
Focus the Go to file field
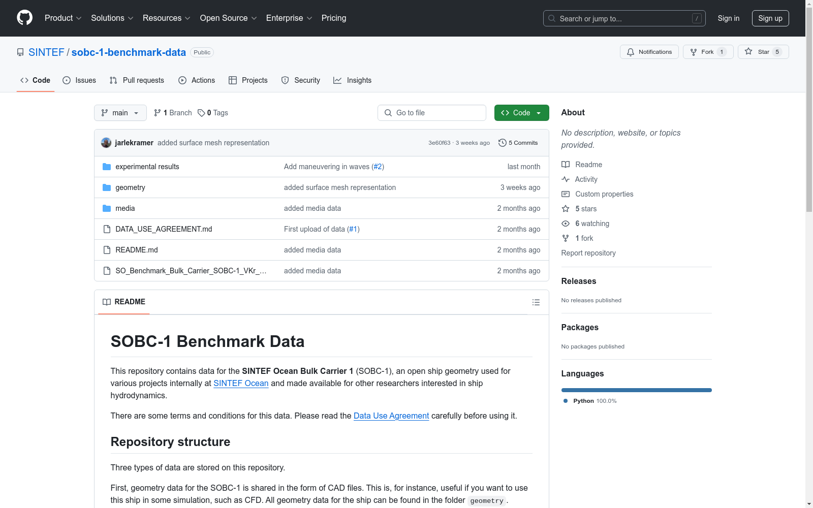point(432,113)
